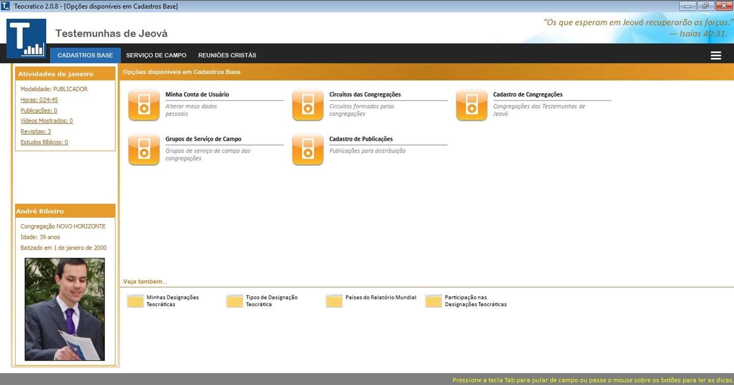Screen dimensions: 734x385
Task: Click Idade: 39 anos text
Action: click(x=40, y=237)
